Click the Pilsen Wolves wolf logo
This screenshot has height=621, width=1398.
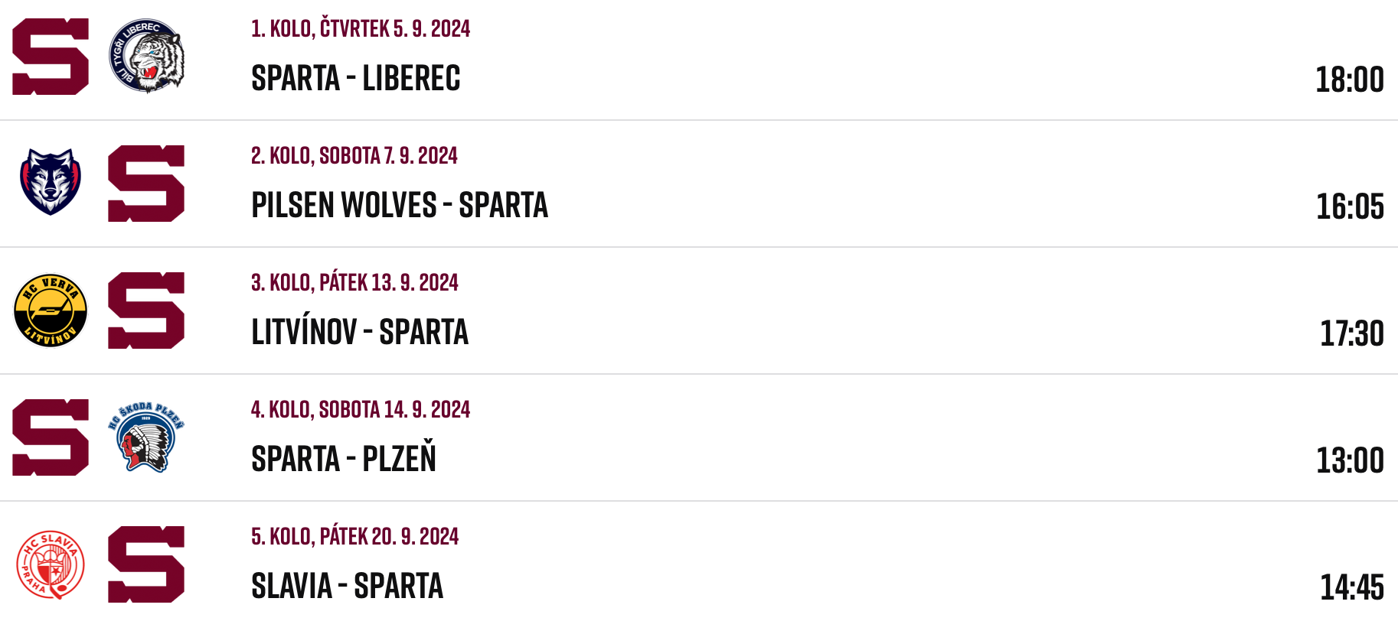pyautogui.click(x=51, y=182)
